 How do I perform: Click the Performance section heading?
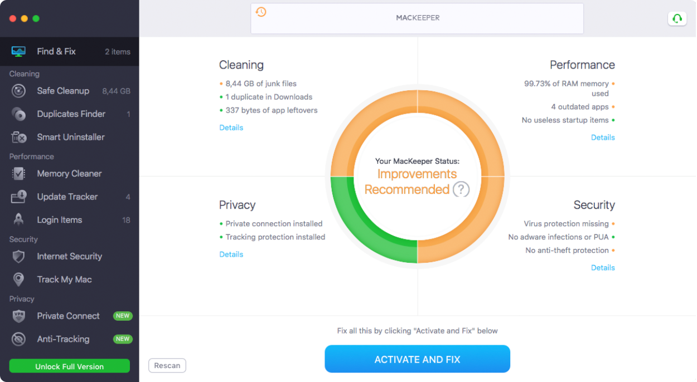tap(582, 65)
